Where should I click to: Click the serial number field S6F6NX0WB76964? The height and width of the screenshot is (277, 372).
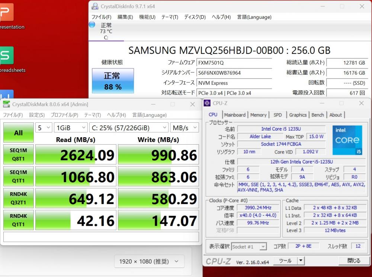coord(234,73)
